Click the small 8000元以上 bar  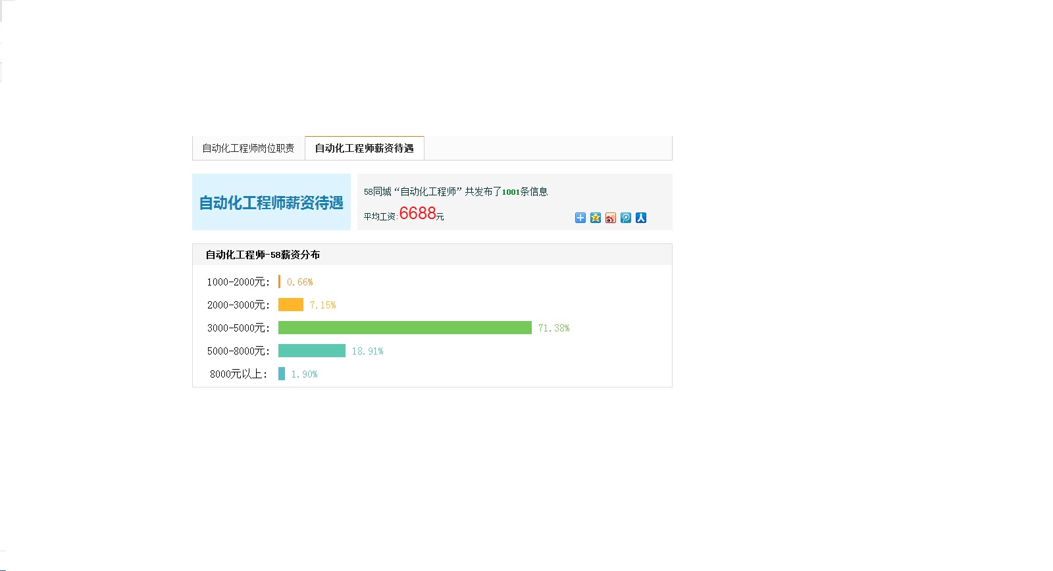pos(282,374)
